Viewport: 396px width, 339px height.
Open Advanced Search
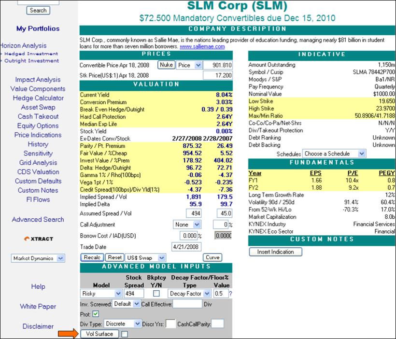click(38, 220)
